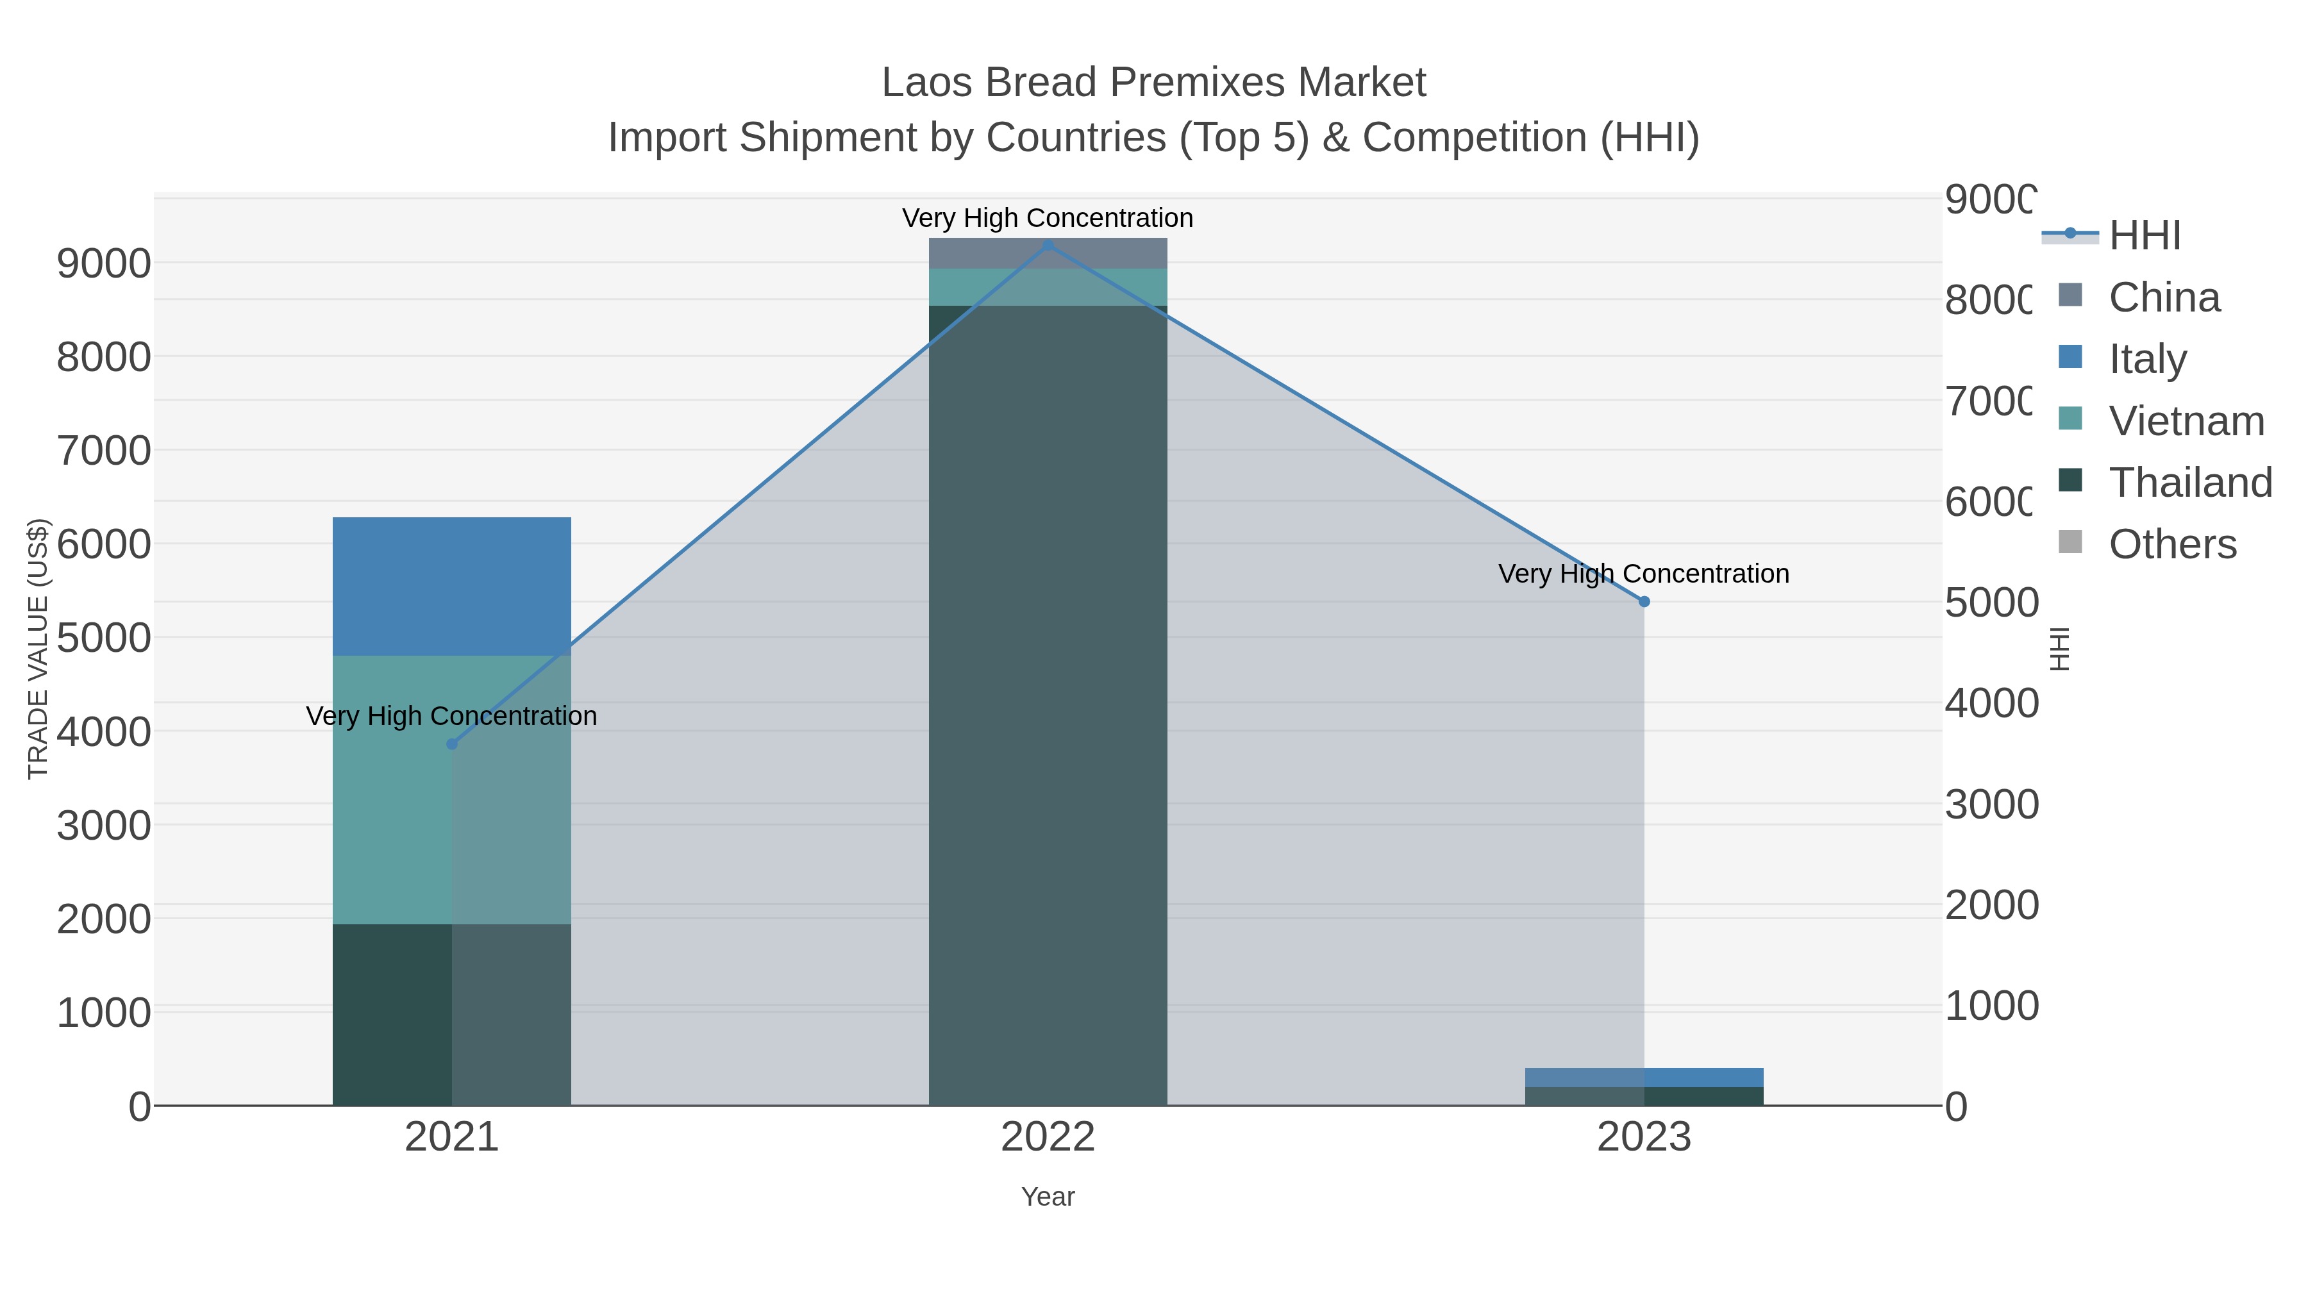
Task: Toggle the Others legend entry
Action: click(x=2148, y=544)
